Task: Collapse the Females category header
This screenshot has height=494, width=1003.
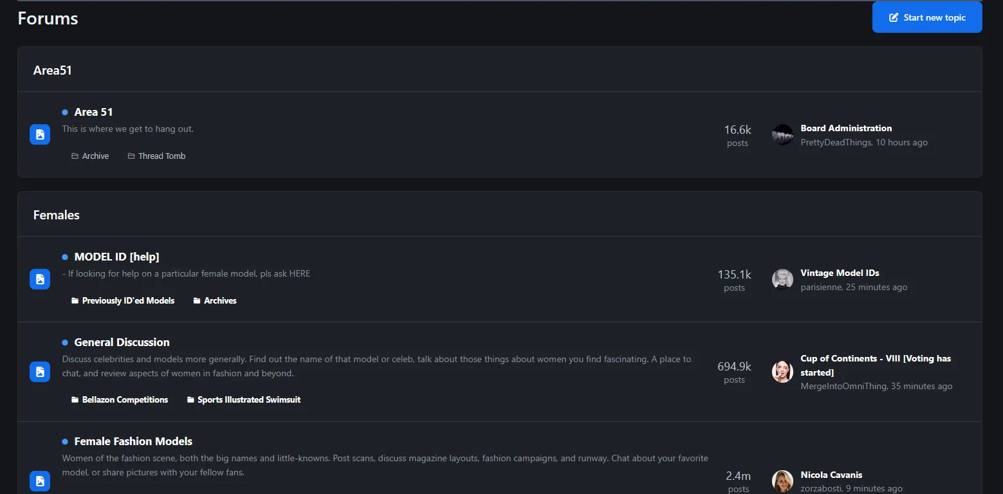Action: coord(57,215)
